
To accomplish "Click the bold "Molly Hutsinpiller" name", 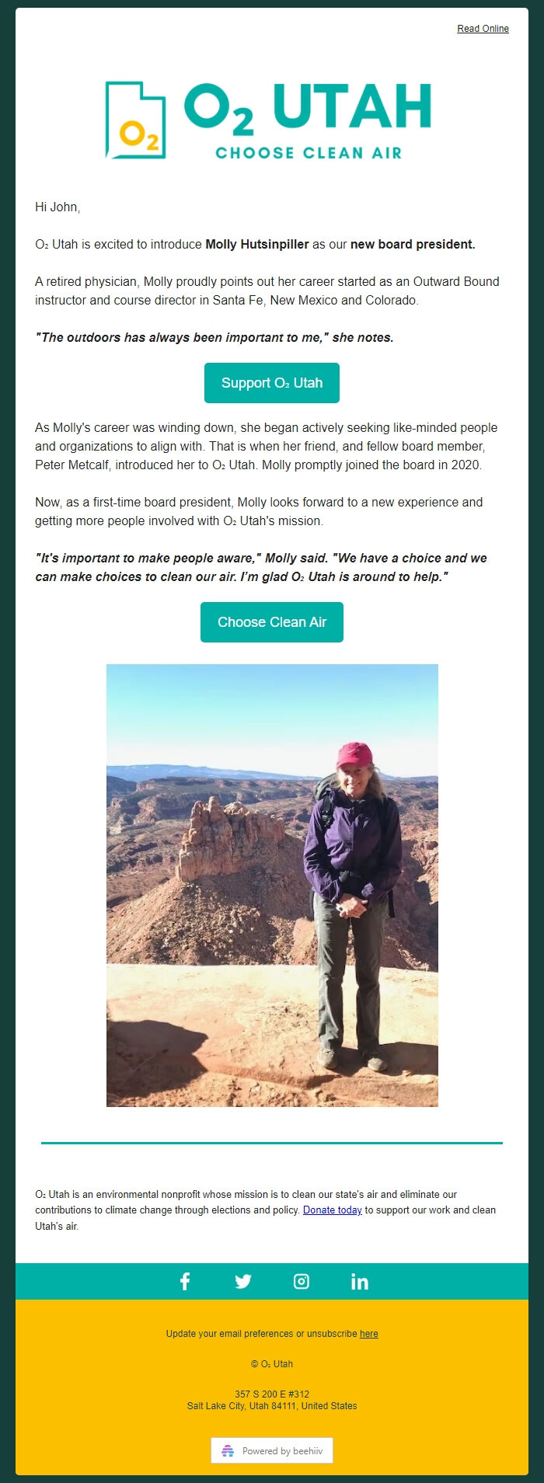I will pyautogui.click(x=258, y=243).
